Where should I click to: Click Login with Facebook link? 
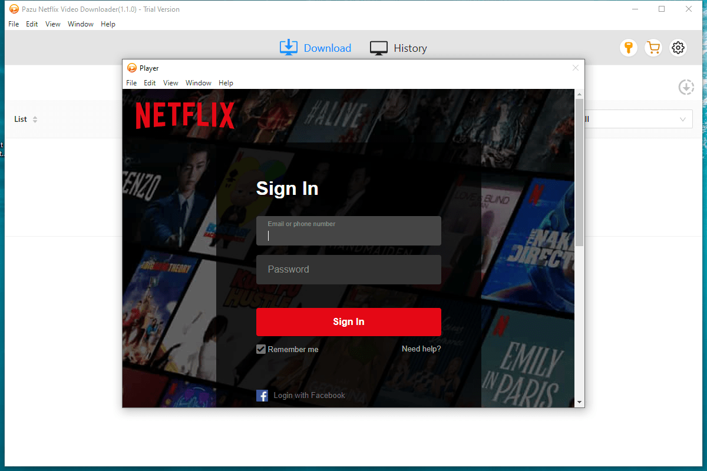point(309,396)
